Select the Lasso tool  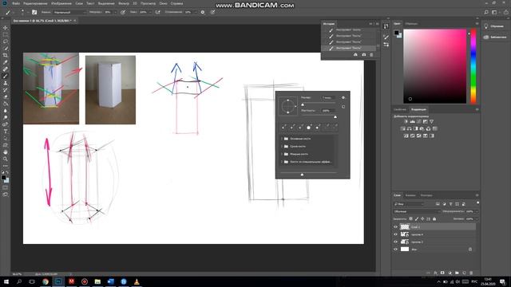(x=6, y=41)
